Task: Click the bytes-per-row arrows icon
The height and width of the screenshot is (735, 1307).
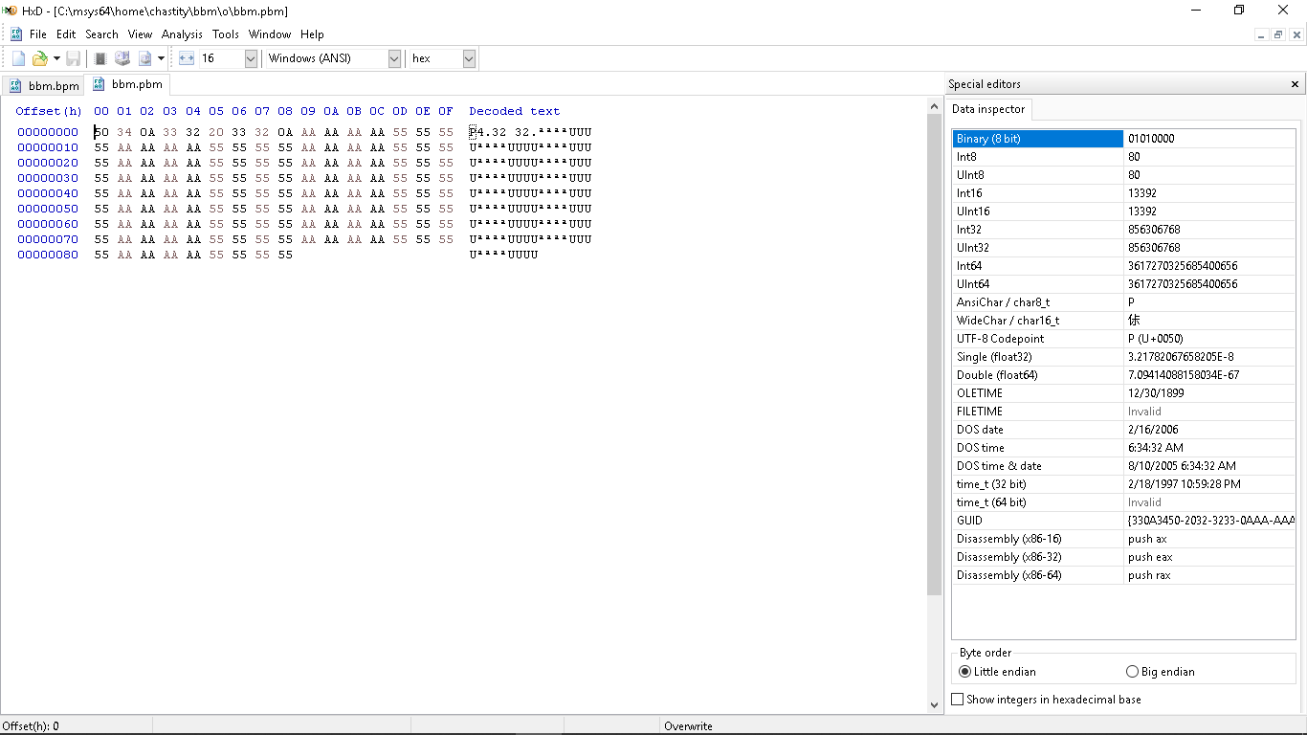Action: 186,57
